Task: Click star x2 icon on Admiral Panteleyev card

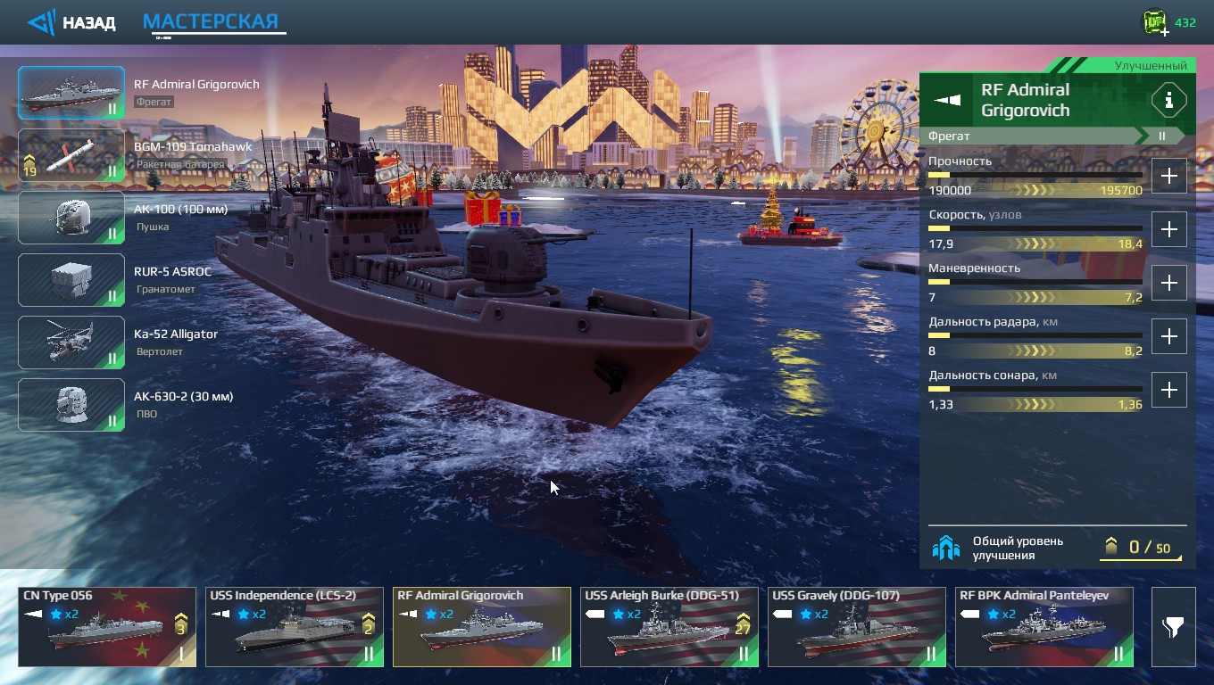Action: [1002, 614]
